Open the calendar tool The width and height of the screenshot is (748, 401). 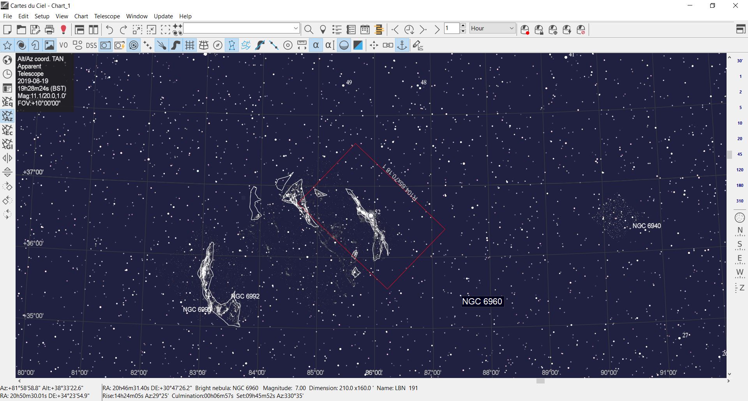365,30
